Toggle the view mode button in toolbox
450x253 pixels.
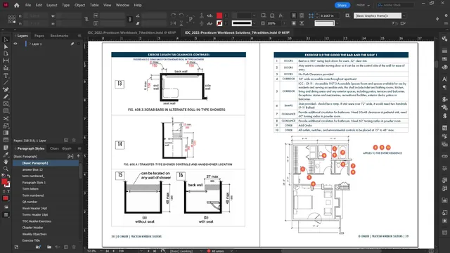6,215
